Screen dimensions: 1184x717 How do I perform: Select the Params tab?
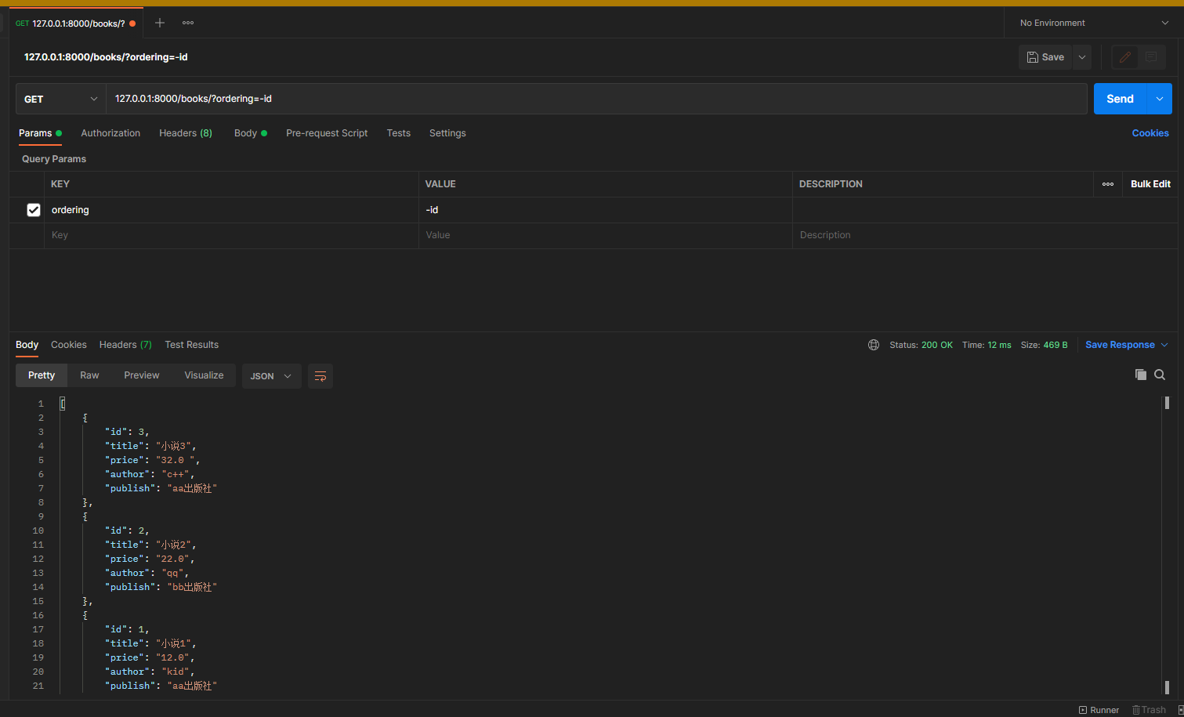40,133
